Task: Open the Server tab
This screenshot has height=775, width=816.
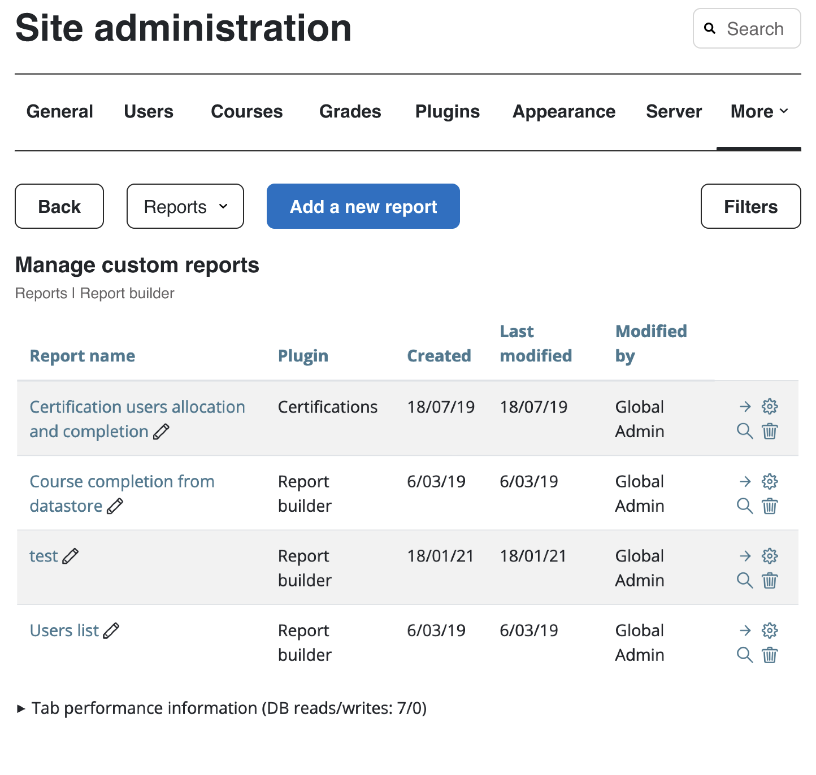Action: [x=674, y=111]
